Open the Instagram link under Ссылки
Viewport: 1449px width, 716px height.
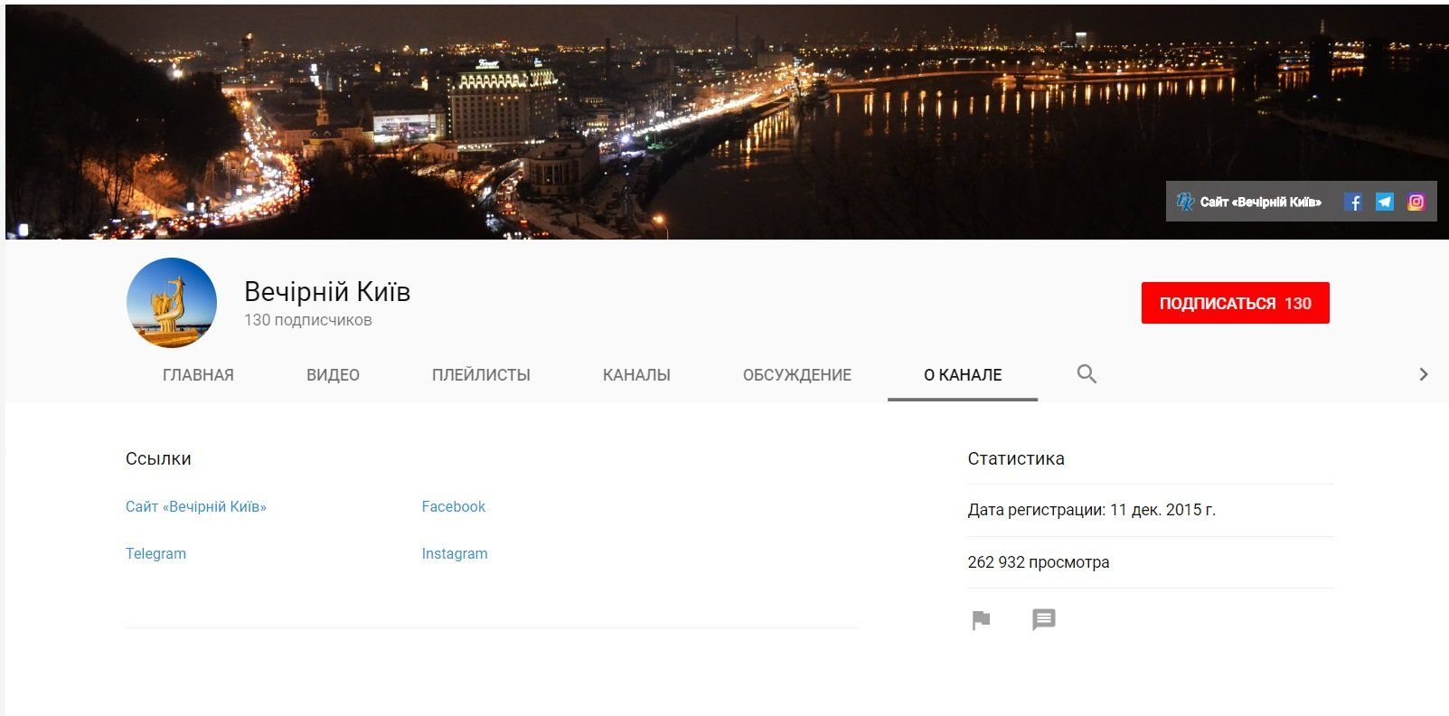[455, 554]
